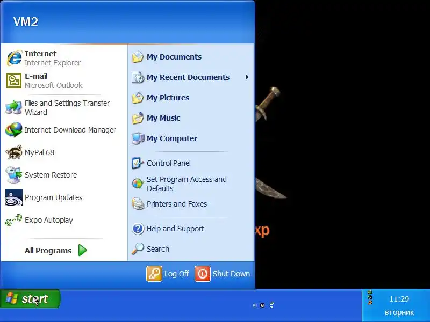Open Printers and Faxes
The height and width of the screenshot is (322, 430).
coord(191,204)
